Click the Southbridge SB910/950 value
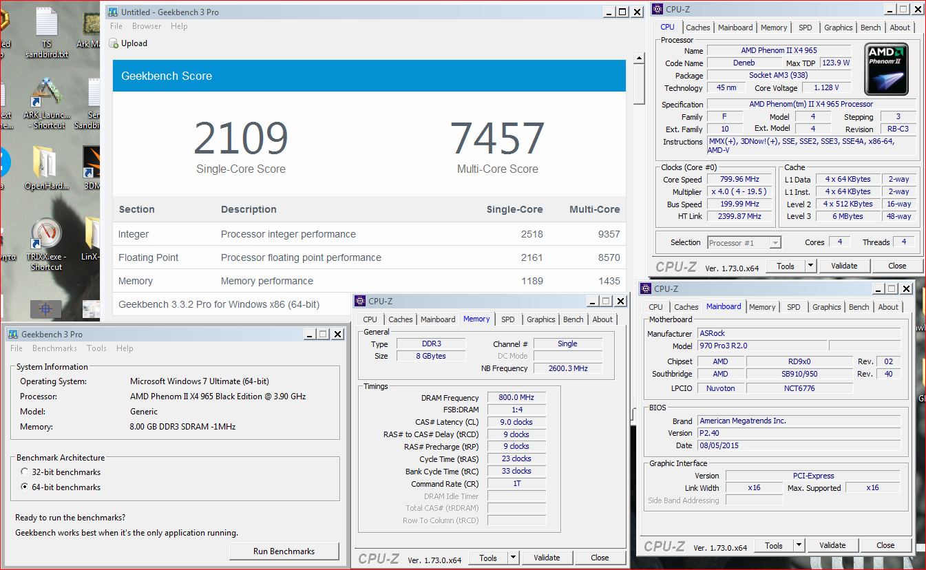Viewport: 926px width, 570px height. tap(799, 374)
